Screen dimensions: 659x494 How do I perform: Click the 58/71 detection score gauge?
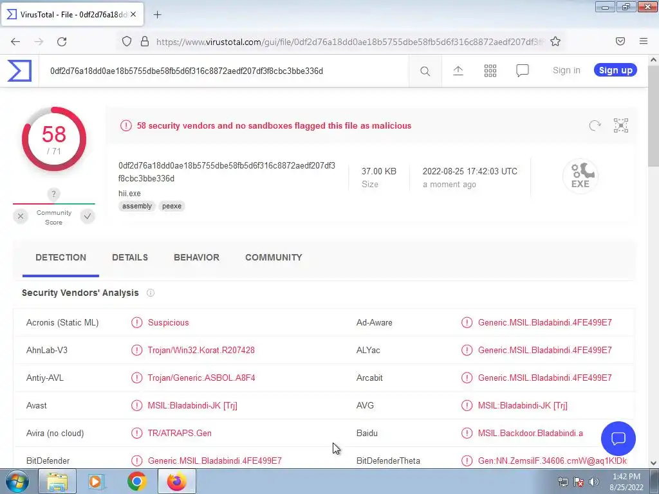tap(54, 139)
